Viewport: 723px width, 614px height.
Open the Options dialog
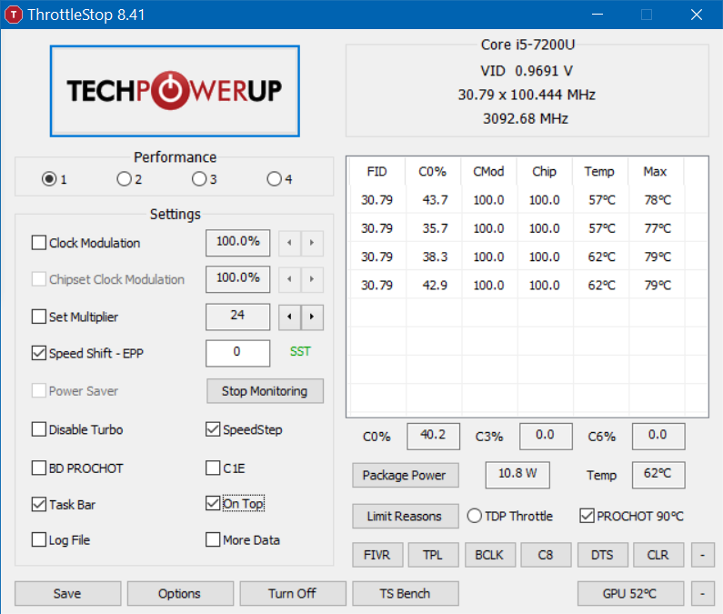pyautogui.click(x=180, y=594)
